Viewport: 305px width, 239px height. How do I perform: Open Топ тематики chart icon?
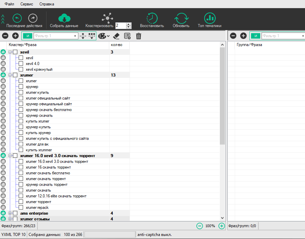210,18
